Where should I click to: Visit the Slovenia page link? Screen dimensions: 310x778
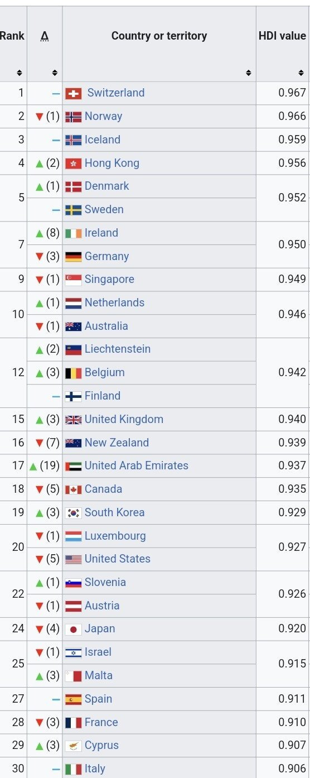105,582
